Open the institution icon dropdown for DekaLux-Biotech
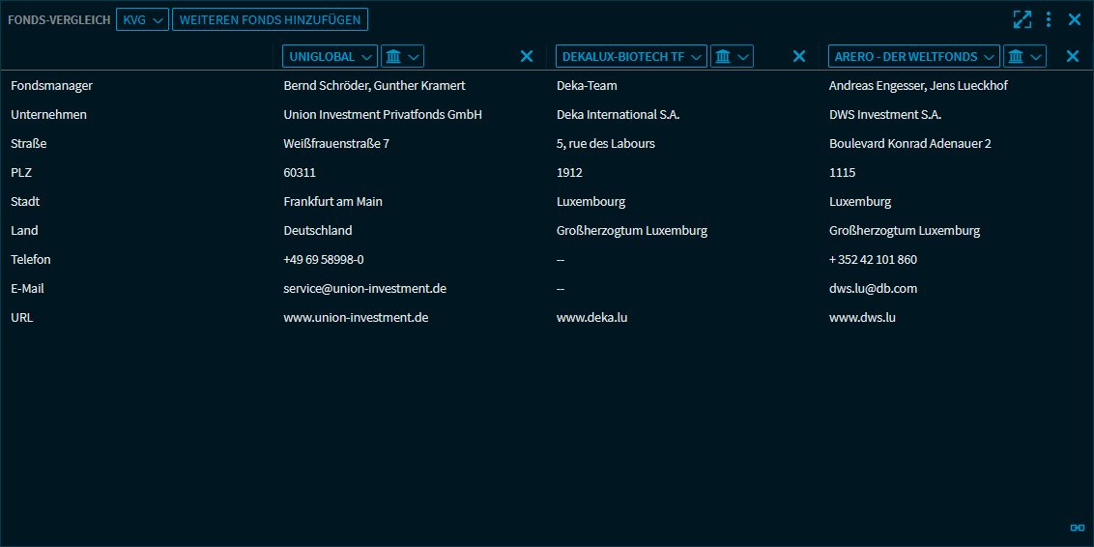Screen dimensions: 1094x547 click(732, 56)
